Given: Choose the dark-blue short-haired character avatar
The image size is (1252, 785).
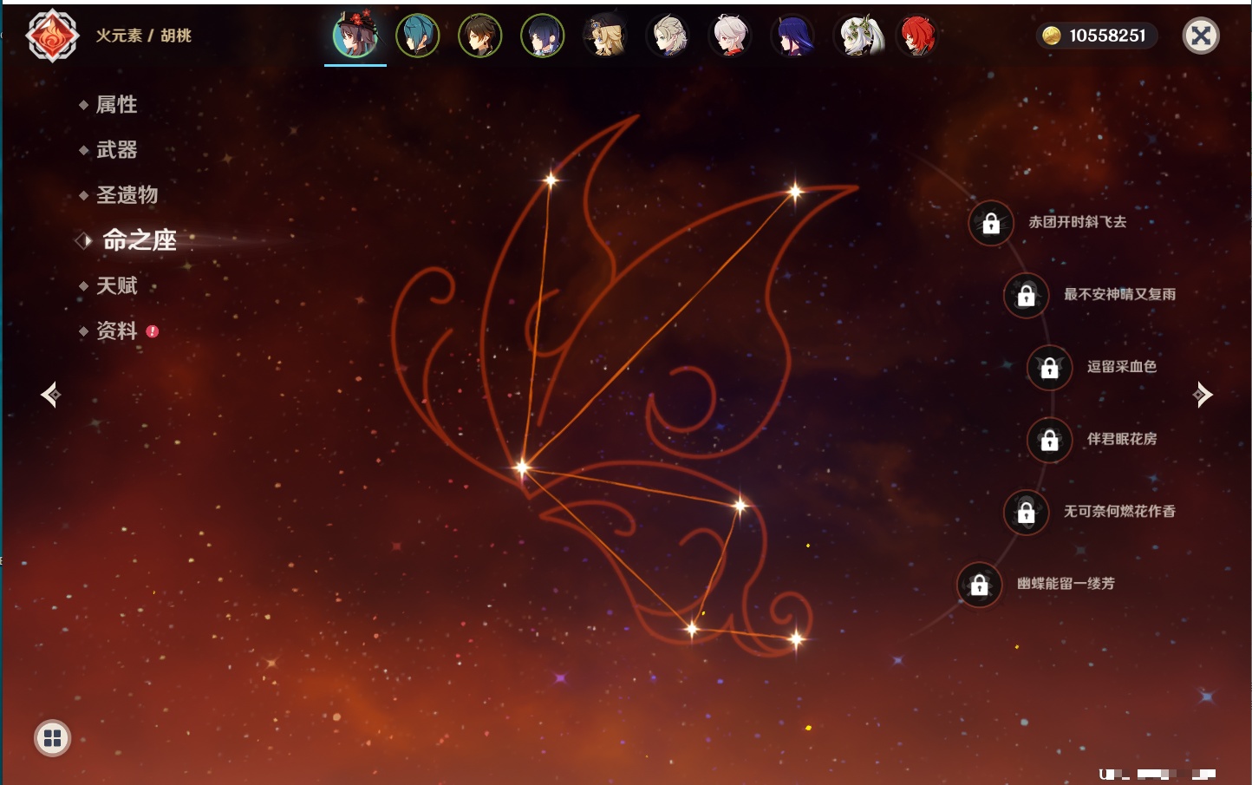Looking at the screenshot, I should [x=543, y=36].
